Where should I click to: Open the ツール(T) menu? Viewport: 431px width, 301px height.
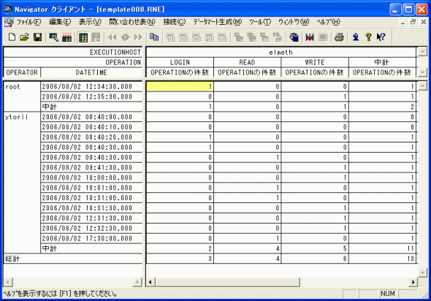pos(260,22)
